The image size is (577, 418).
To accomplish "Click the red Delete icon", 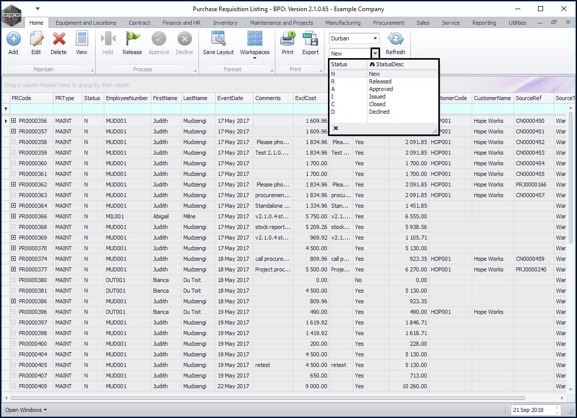I will coord(59,43).
